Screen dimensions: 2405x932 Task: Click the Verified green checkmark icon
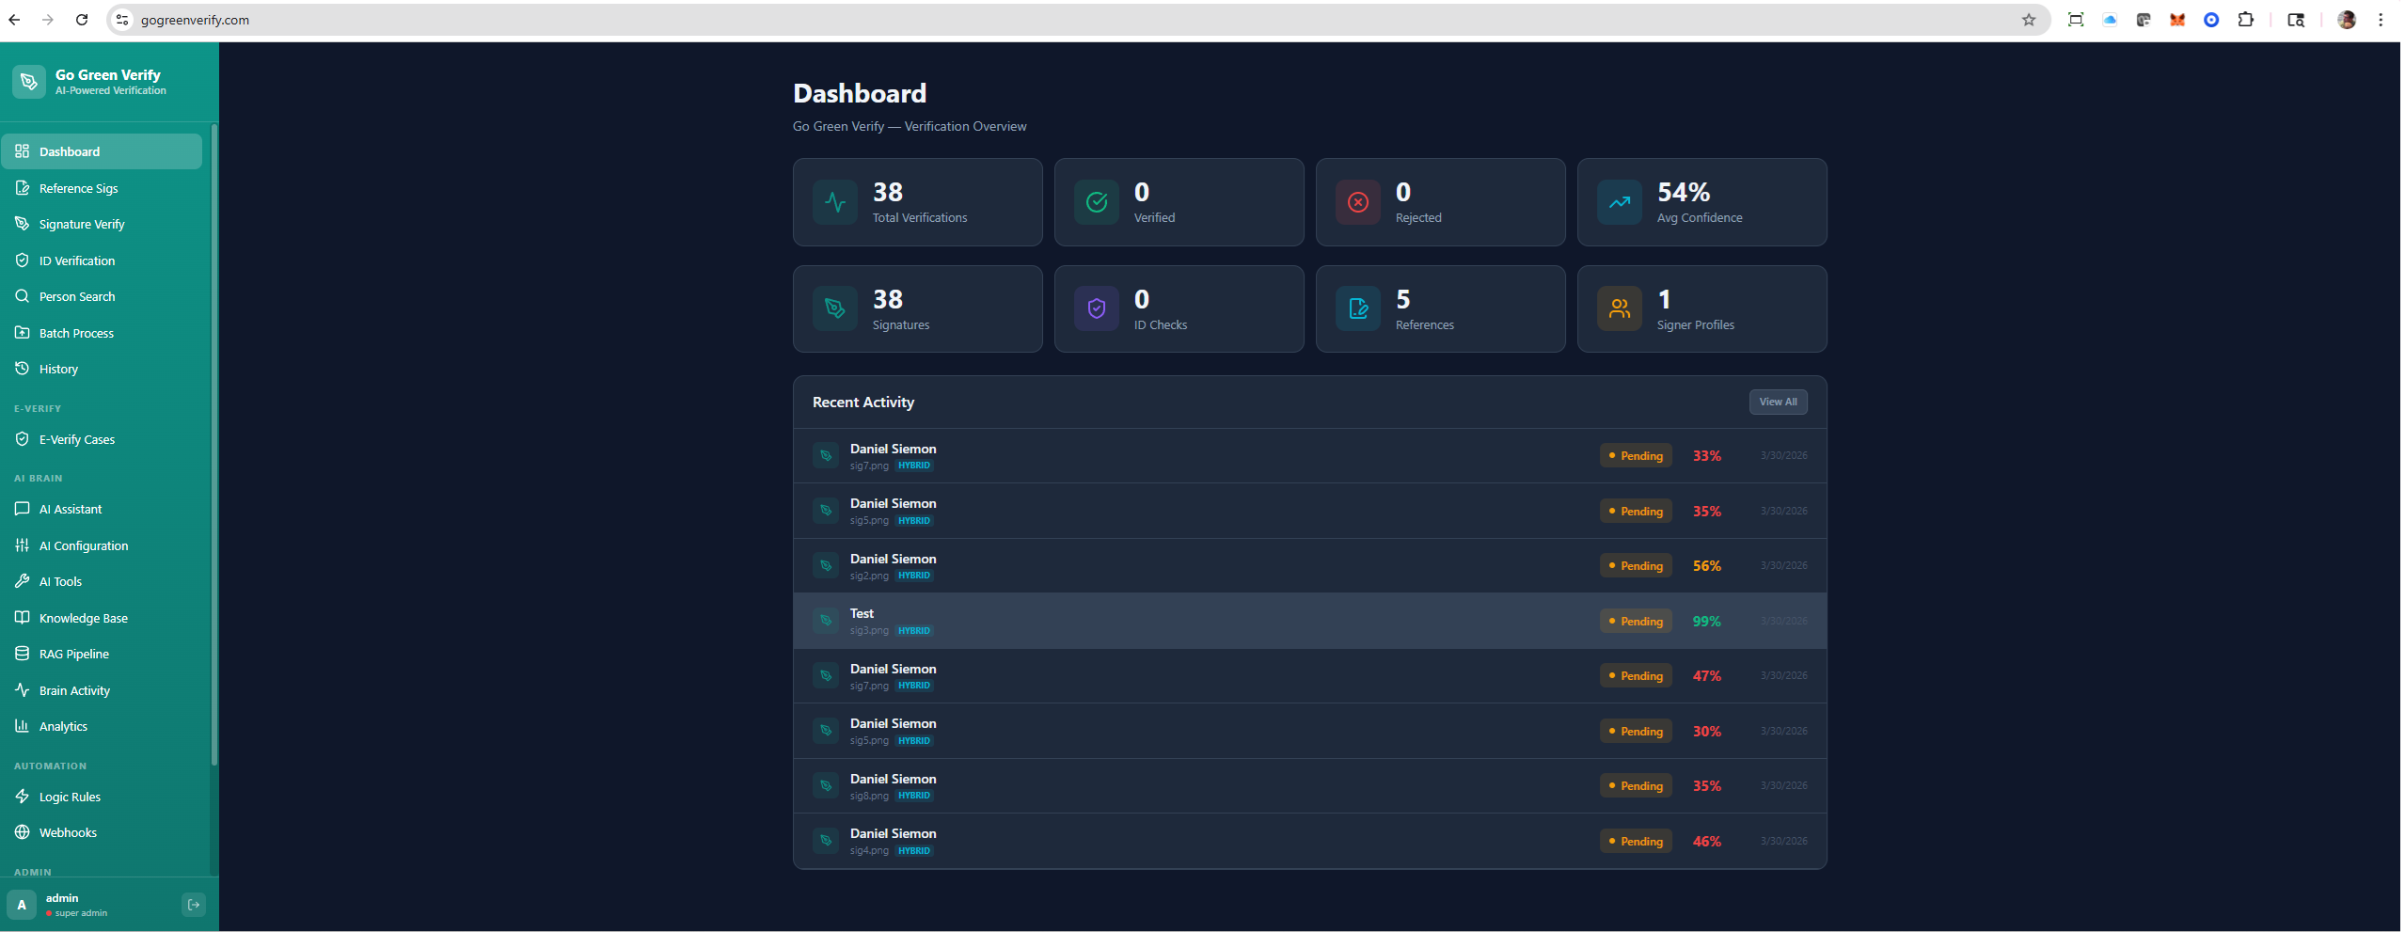point(1096,202)
